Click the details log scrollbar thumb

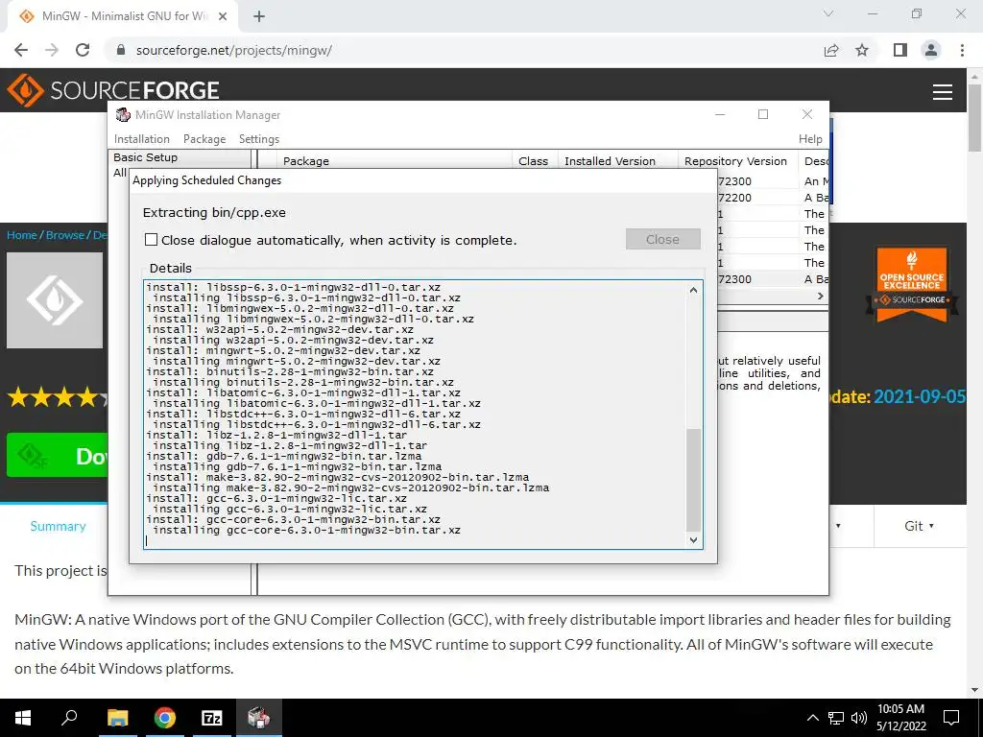coord(693,480)
